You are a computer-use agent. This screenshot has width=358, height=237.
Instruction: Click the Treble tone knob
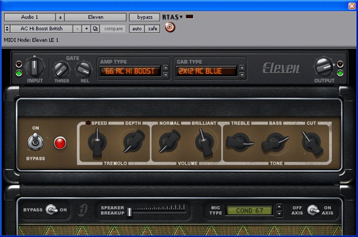[x=239, y=142]
